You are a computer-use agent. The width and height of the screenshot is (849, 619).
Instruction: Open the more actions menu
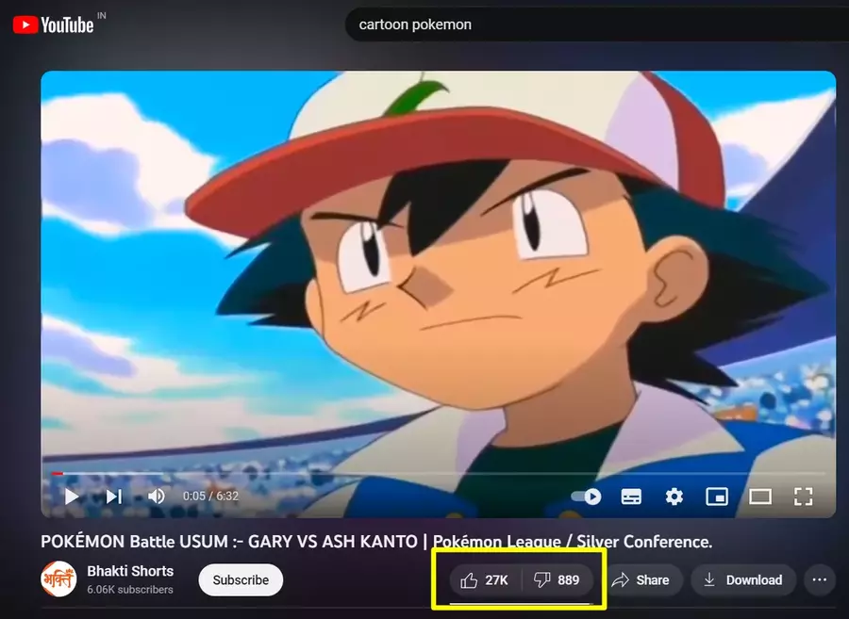click(x=820, y=580)
